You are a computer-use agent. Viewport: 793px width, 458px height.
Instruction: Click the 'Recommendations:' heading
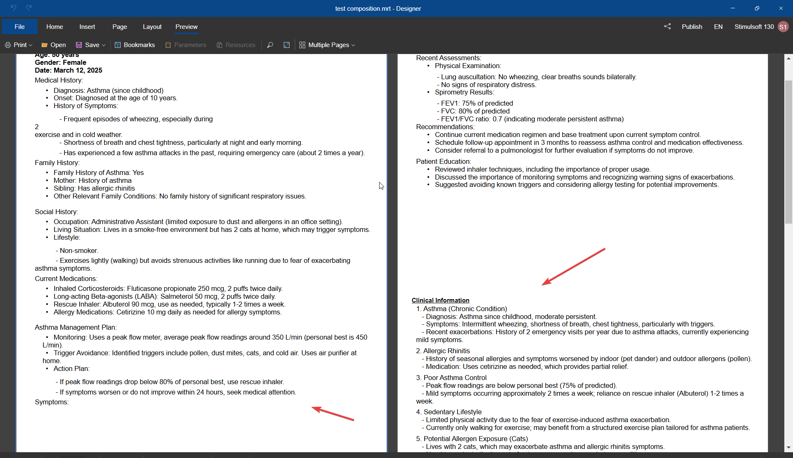click(445, 127)
